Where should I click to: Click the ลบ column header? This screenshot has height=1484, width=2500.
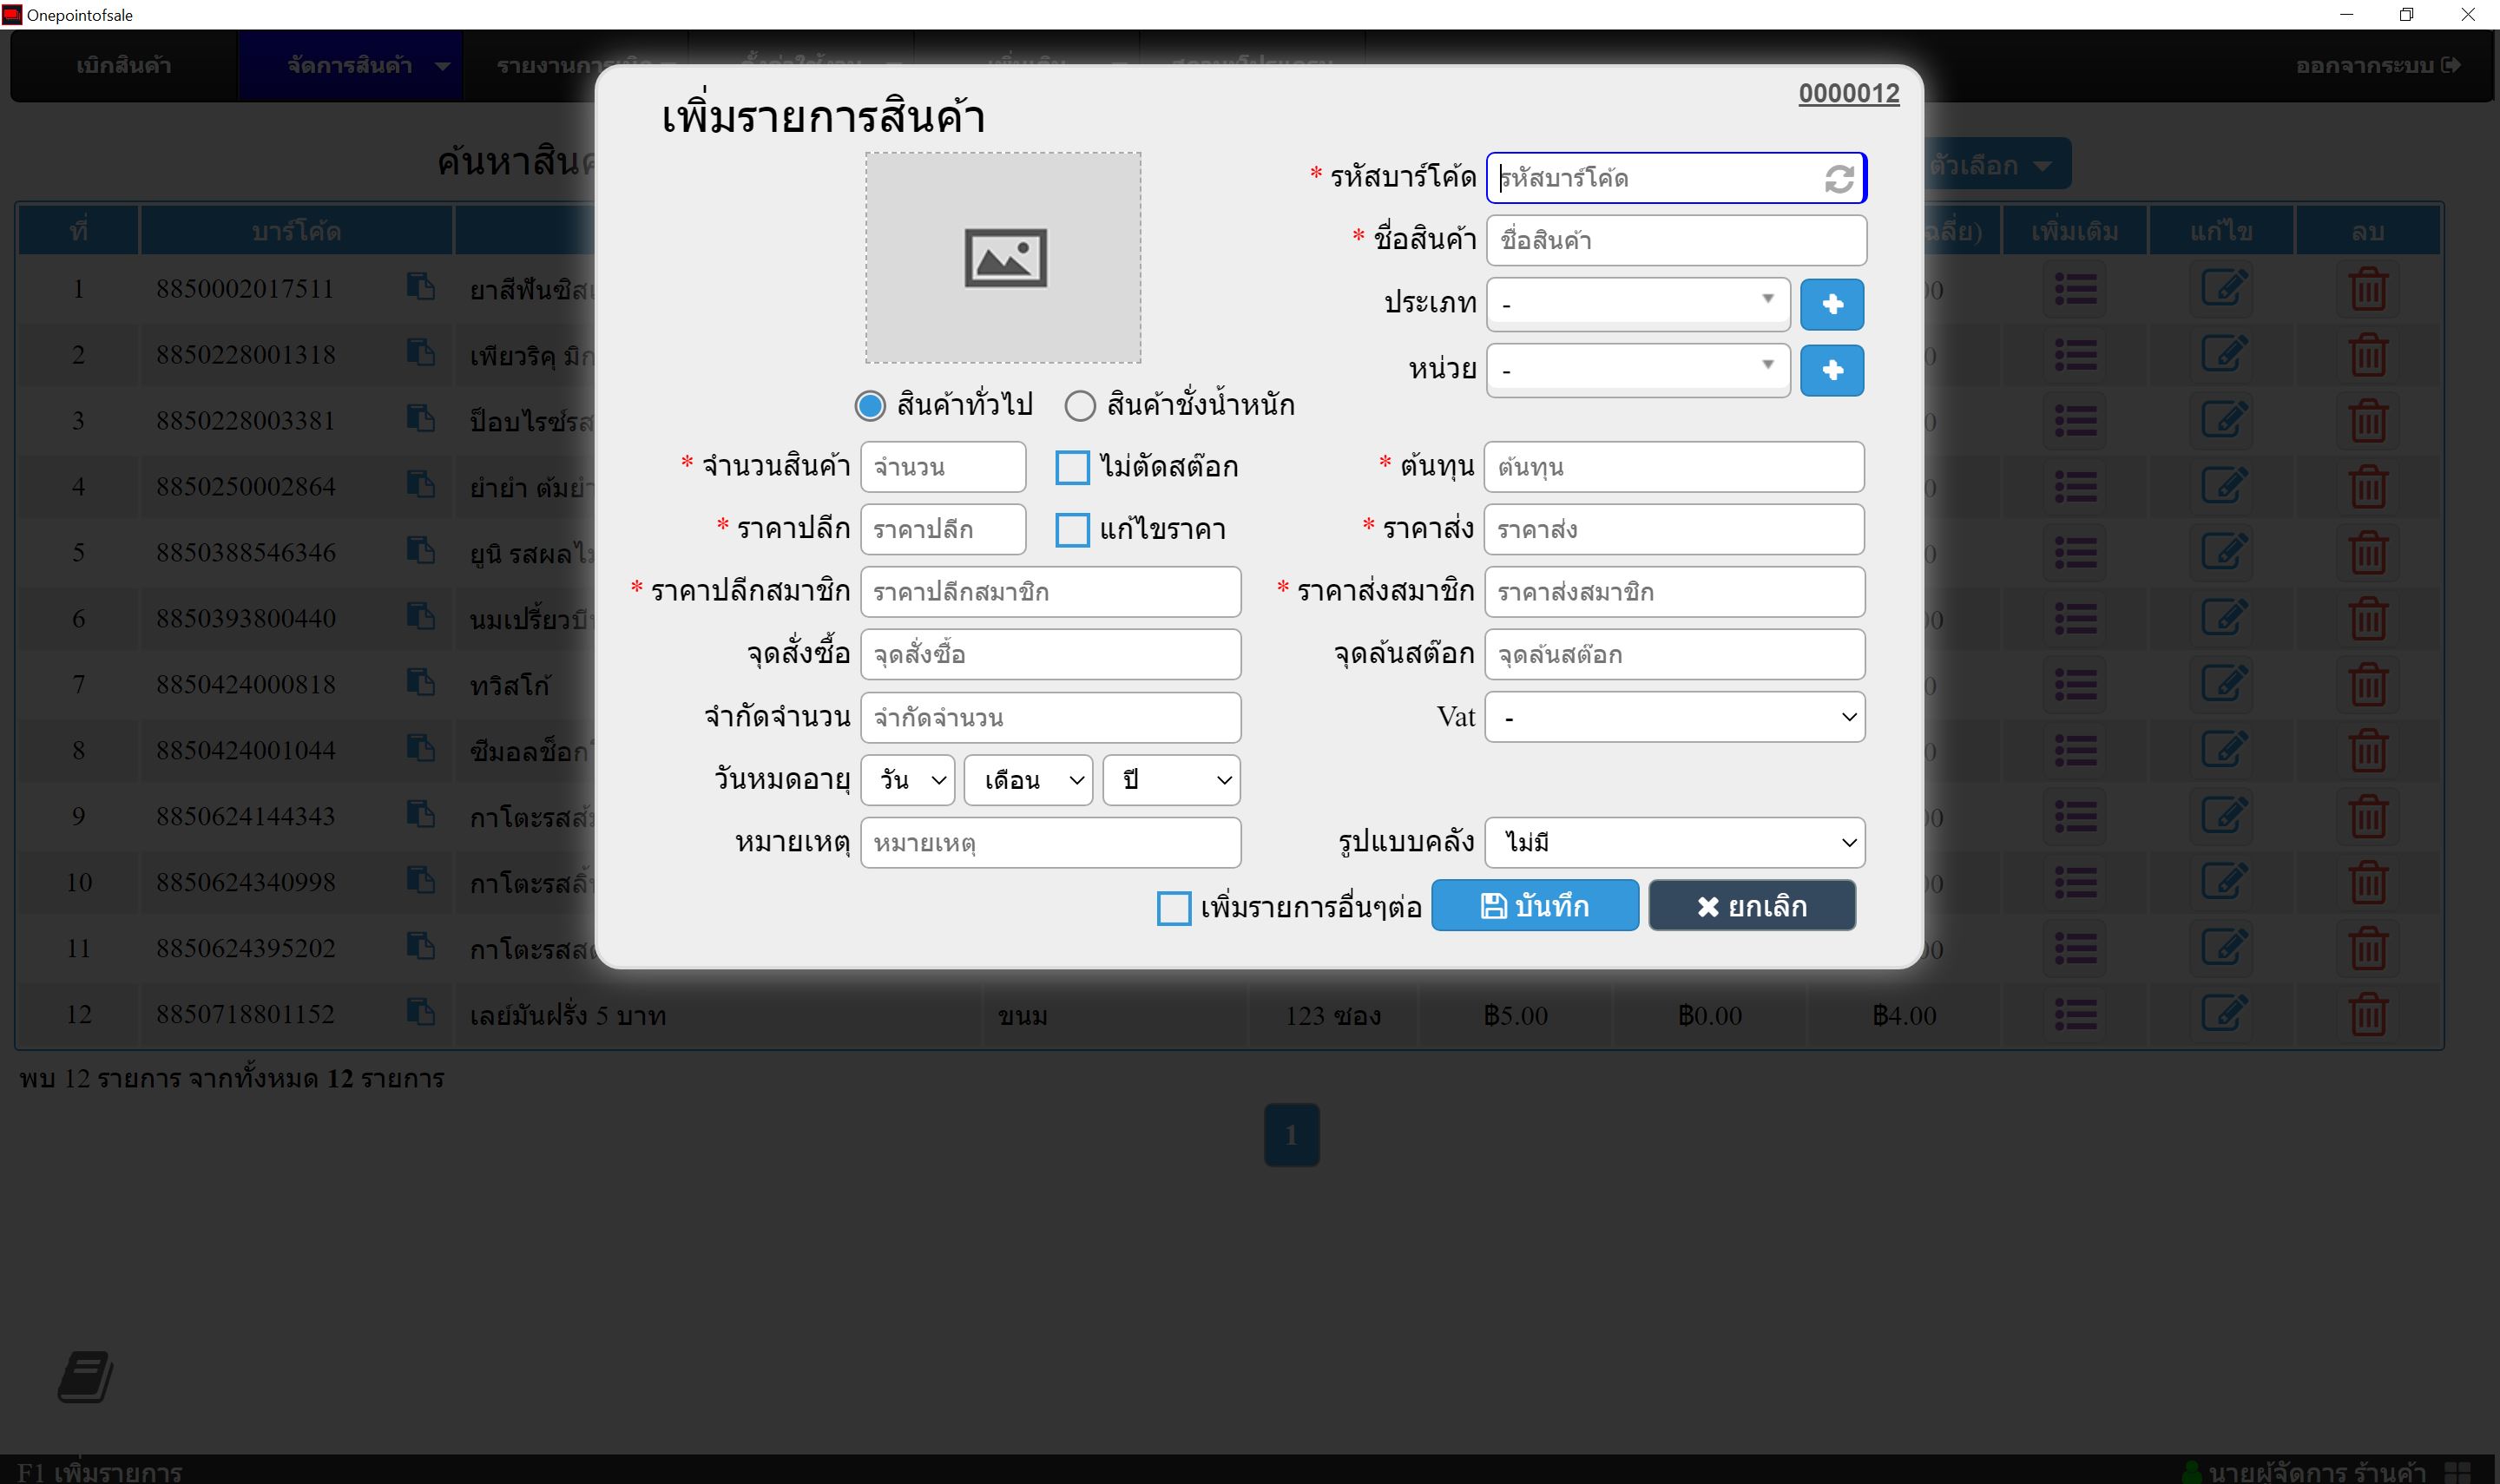tap(2367, 231)
